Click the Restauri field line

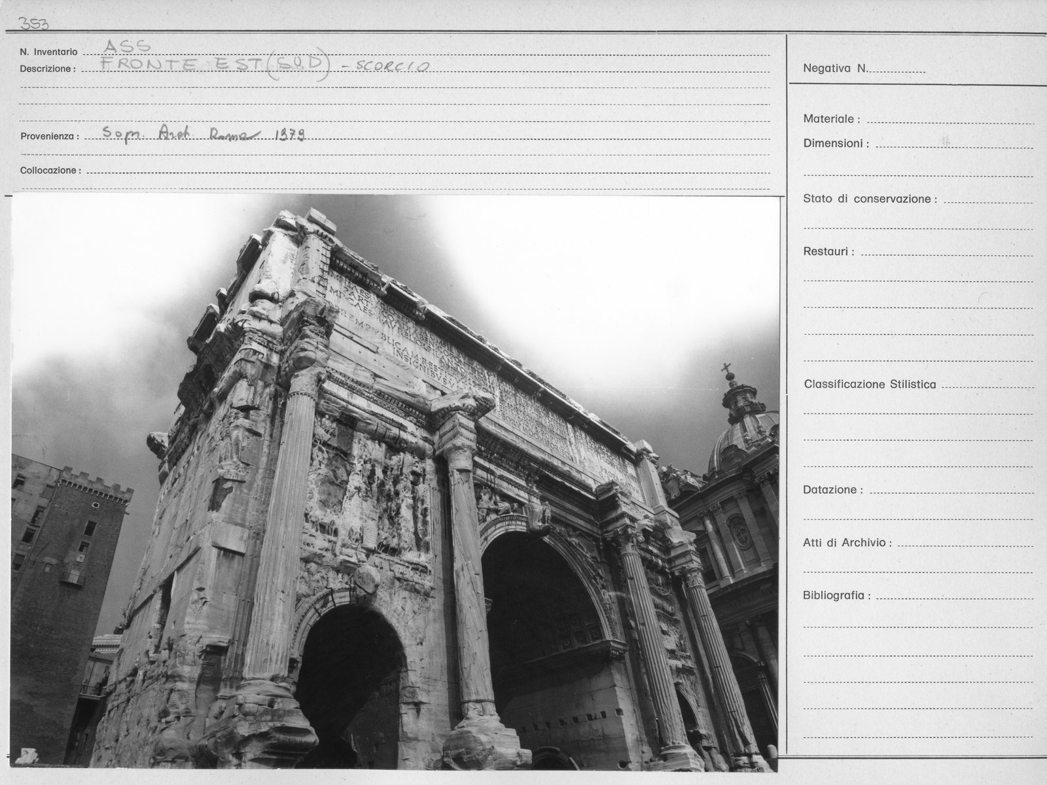(947, 252)
